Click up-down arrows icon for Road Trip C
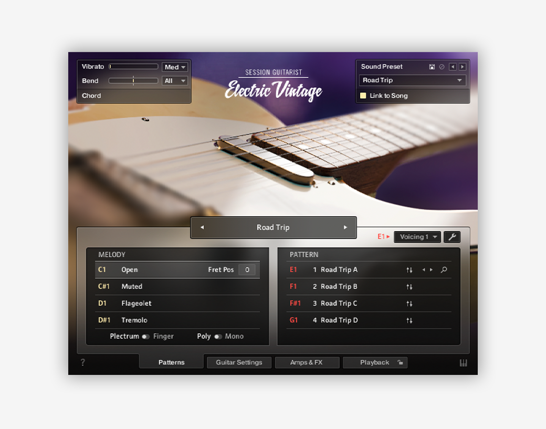Screen dimensions: 546x429 coord(409,304)
